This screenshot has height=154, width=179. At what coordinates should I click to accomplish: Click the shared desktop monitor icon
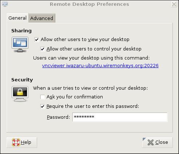[20, 45]
